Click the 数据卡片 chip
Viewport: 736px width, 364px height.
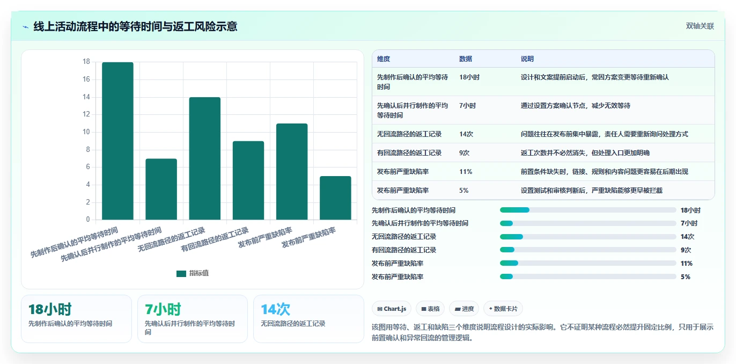click(503, 309)
